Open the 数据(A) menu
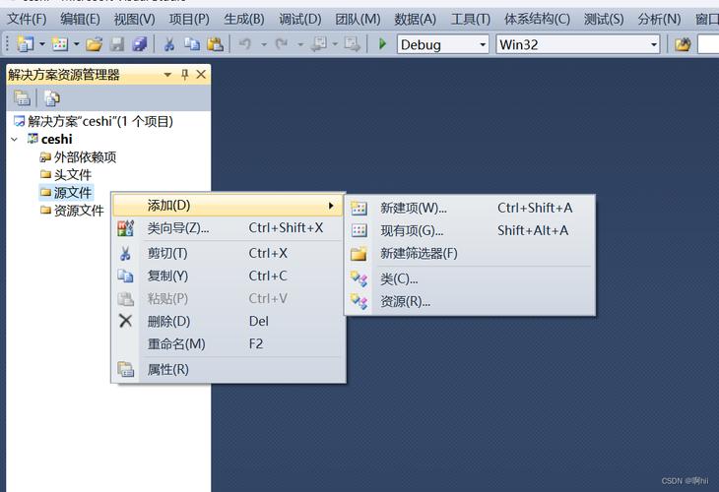Screen dimensions: 719x492 click(x=415, y=20)
